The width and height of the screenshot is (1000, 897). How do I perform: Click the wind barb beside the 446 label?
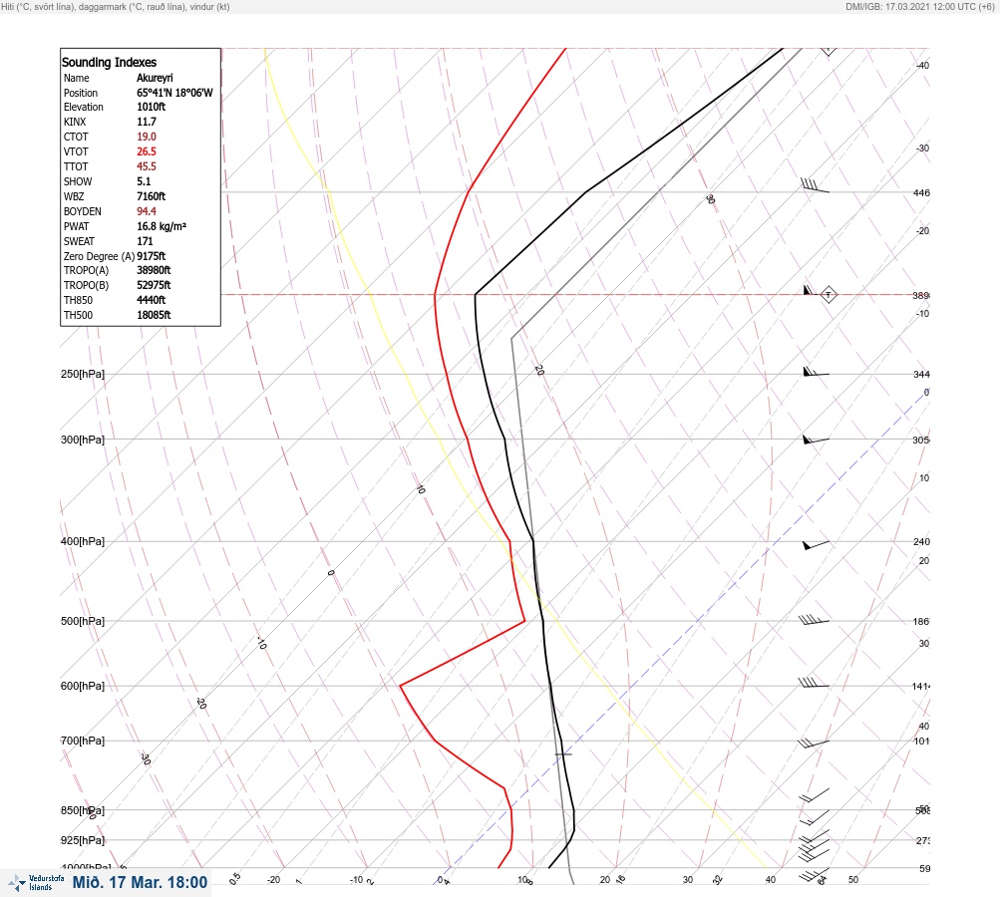[815, 185]
